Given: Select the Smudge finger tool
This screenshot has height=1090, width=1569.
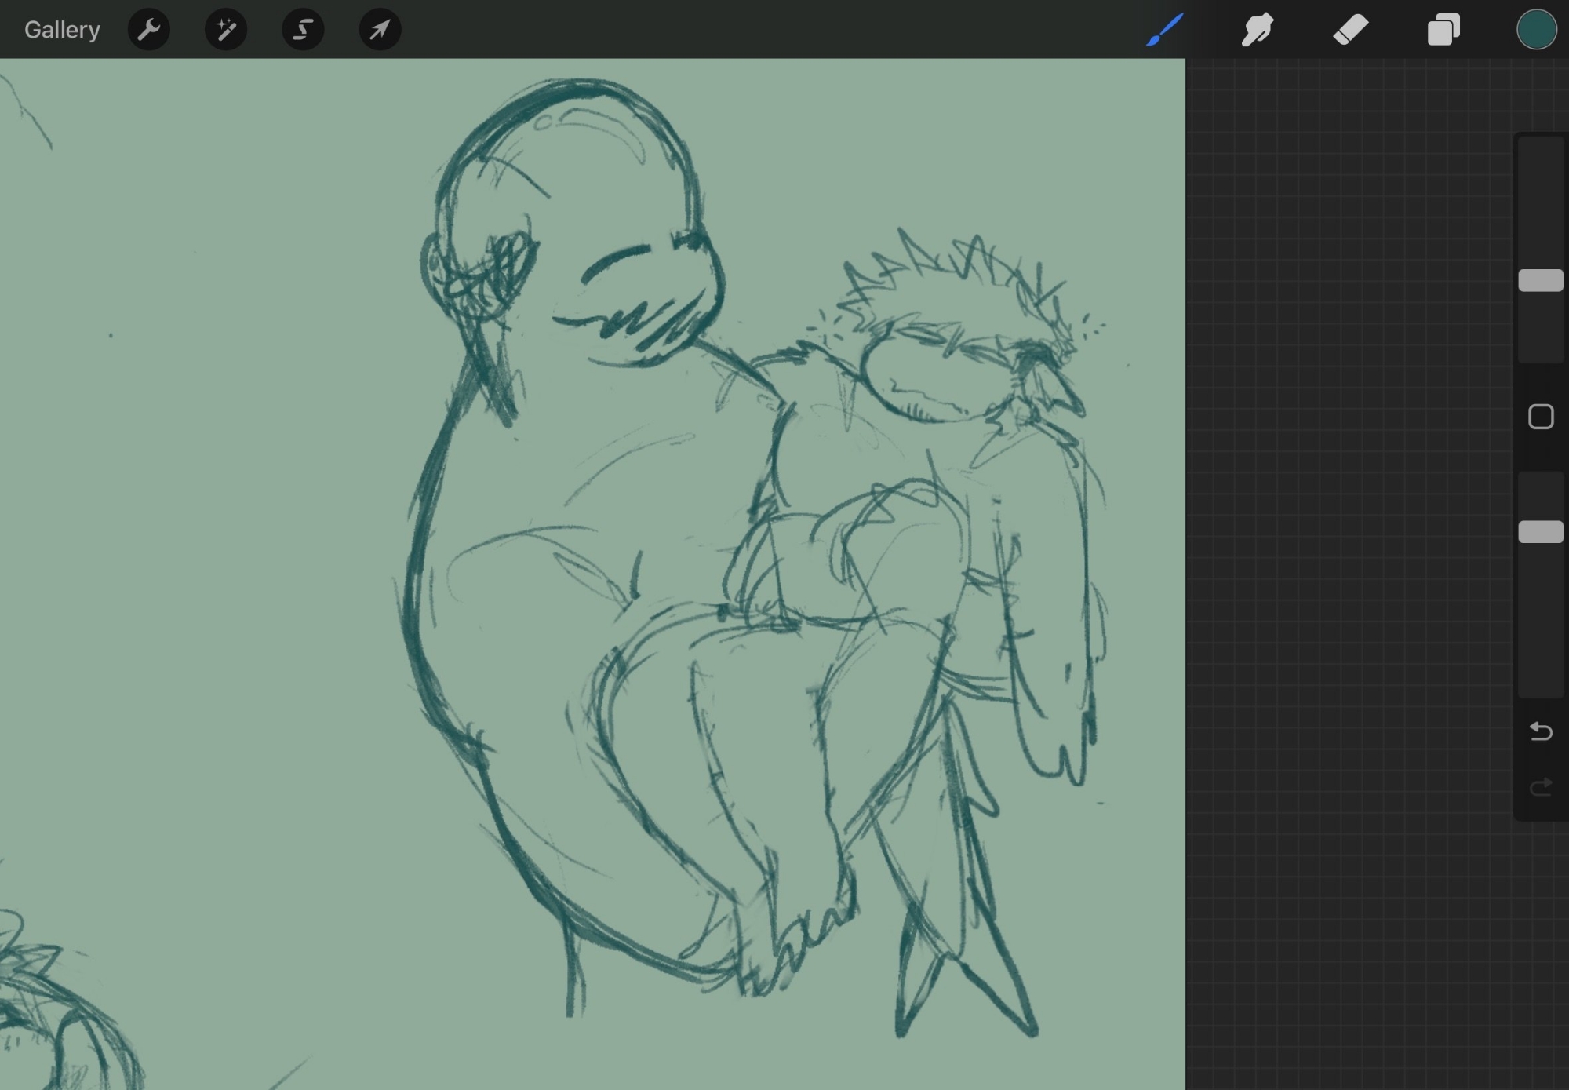Looking at the screenshot, I should coord(1257,30).
